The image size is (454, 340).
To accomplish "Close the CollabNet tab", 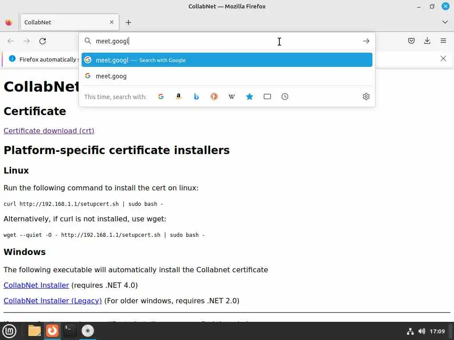I will (x=112, y=22).
